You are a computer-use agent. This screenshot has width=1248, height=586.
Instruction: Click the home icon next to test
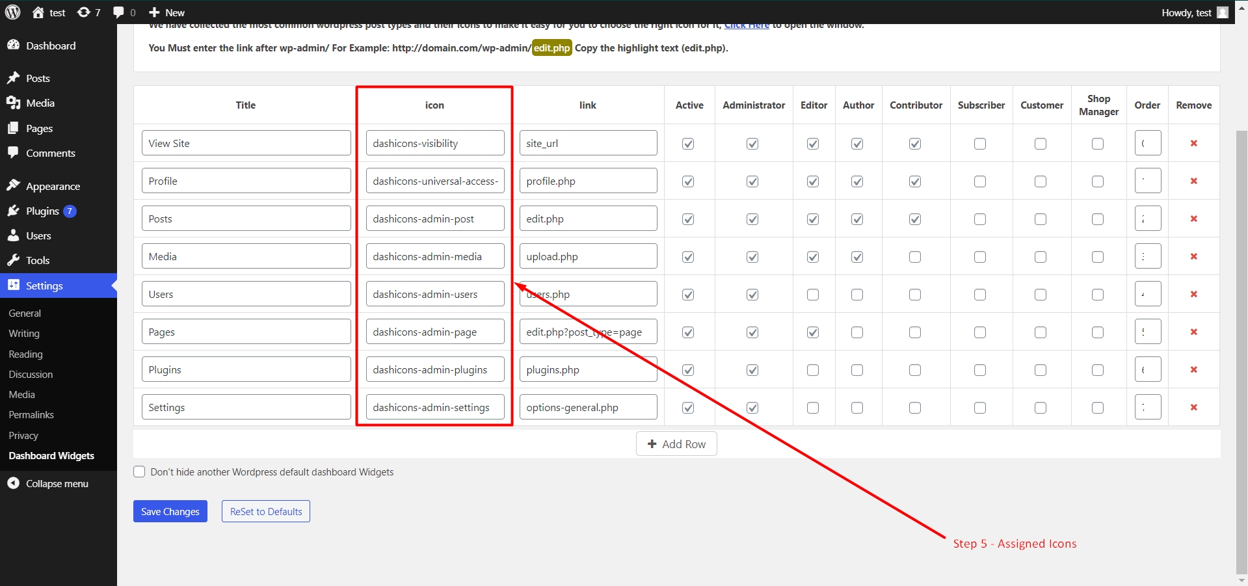coord(38,12)
